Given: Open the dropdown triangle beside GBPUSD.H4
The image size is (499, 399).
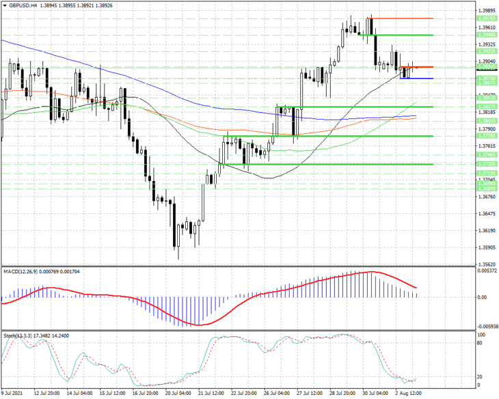Looking at the screenshot, I should pos(5,5).
